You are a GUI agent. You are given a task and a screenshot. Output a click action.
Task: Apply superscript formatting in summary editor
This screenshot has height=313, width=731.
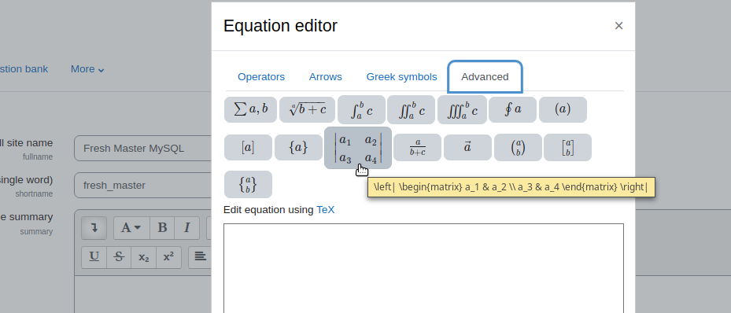click(x=168, y=257)
